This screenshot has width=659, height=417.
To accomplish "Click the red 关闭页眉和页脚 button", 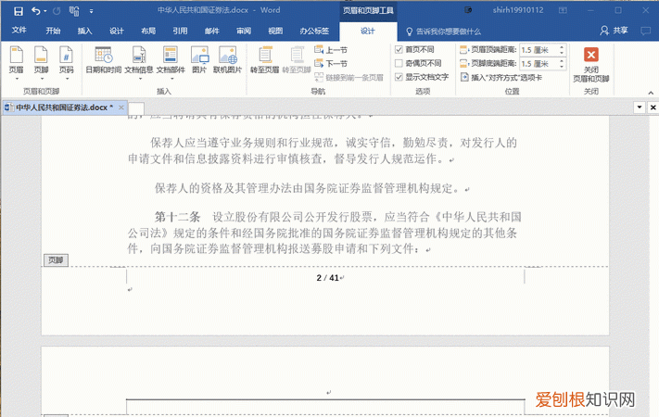I will tap(591, 64).
